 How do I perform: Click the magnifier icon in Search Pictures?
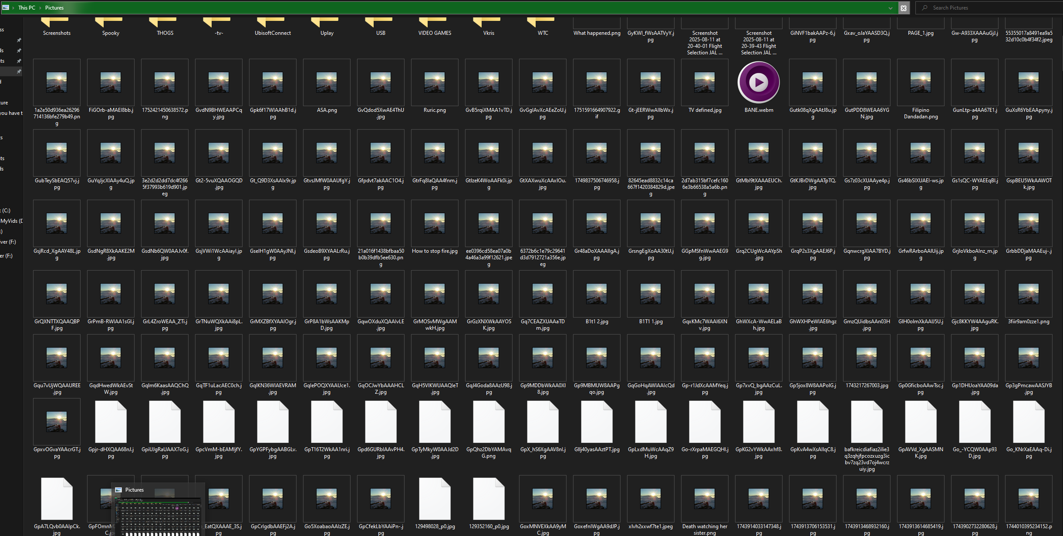point(925,8)
